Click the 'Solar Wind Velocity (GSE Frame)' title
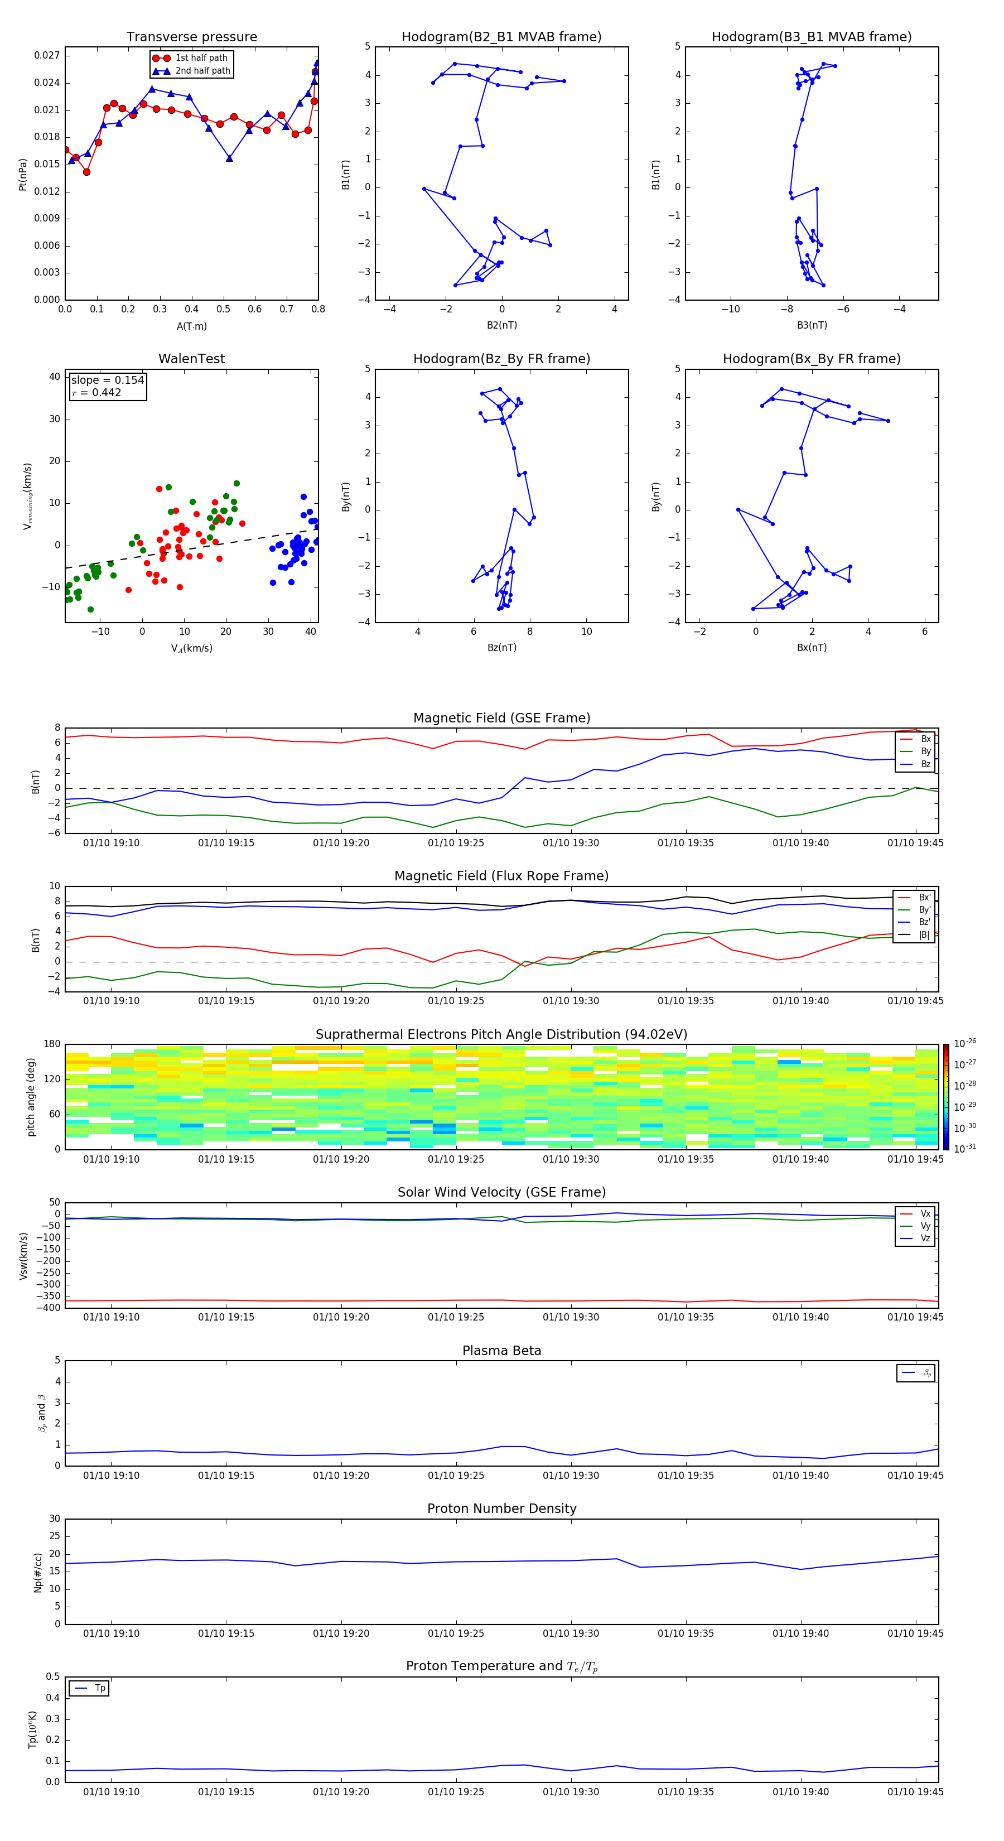 tap(501, 1193)
